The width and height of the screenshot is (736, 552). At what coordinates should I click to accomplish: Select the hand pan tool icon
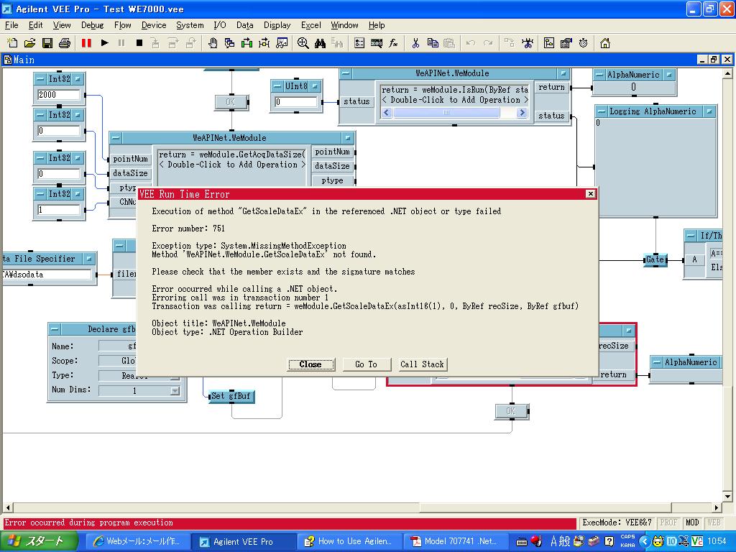tap(213, 43)
